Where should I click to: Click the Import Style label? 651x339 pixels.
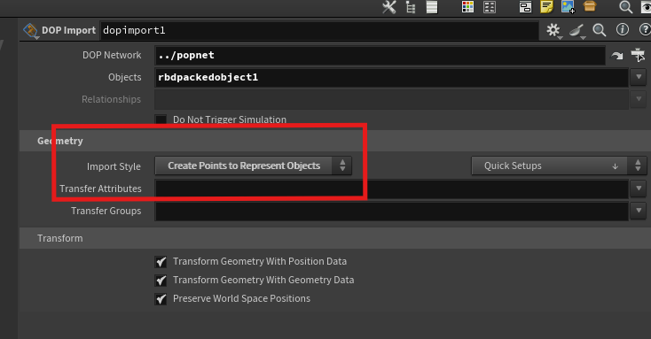pyautogui.click(x=114, y=166)
